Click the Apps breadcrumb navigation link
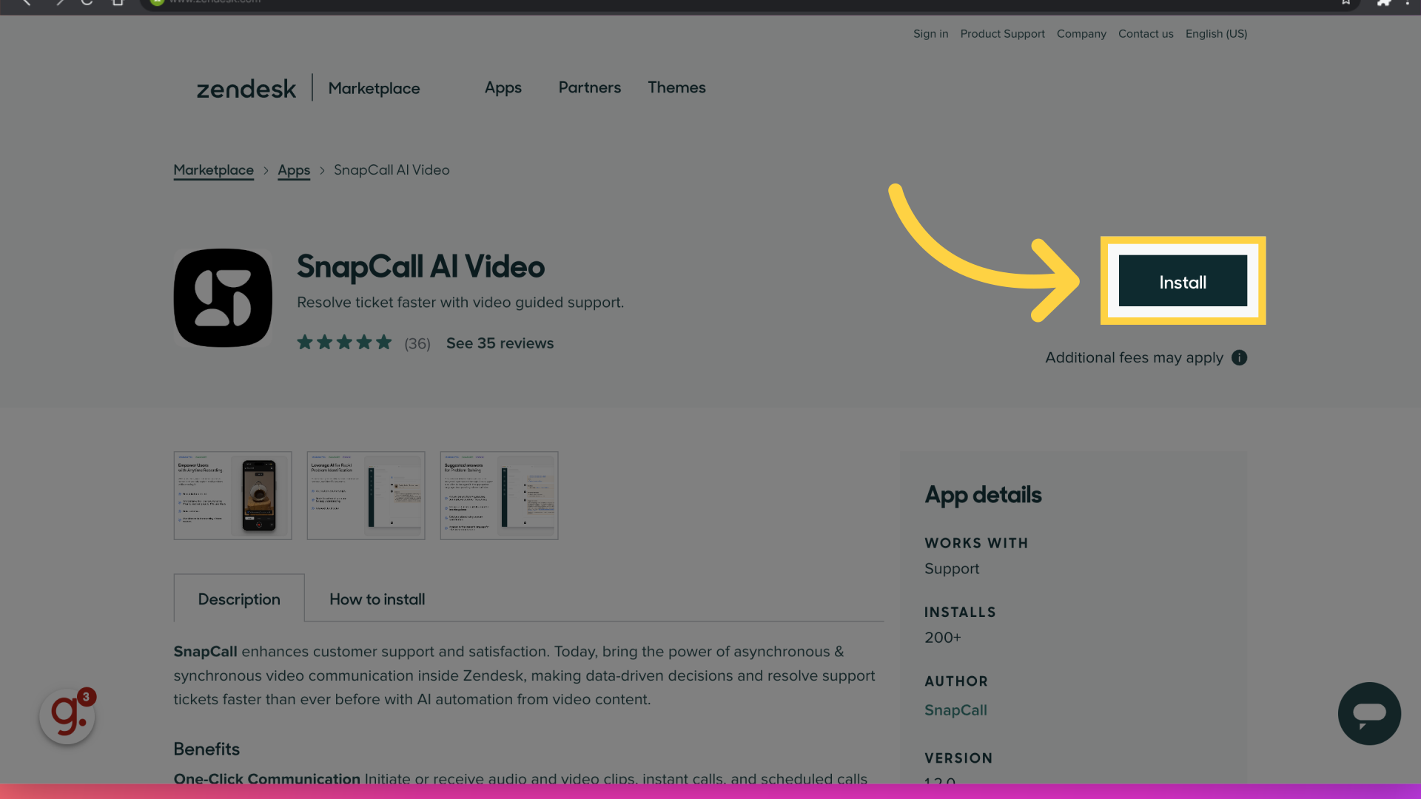This screenshot has width=1421, height=799. point(293,169)
